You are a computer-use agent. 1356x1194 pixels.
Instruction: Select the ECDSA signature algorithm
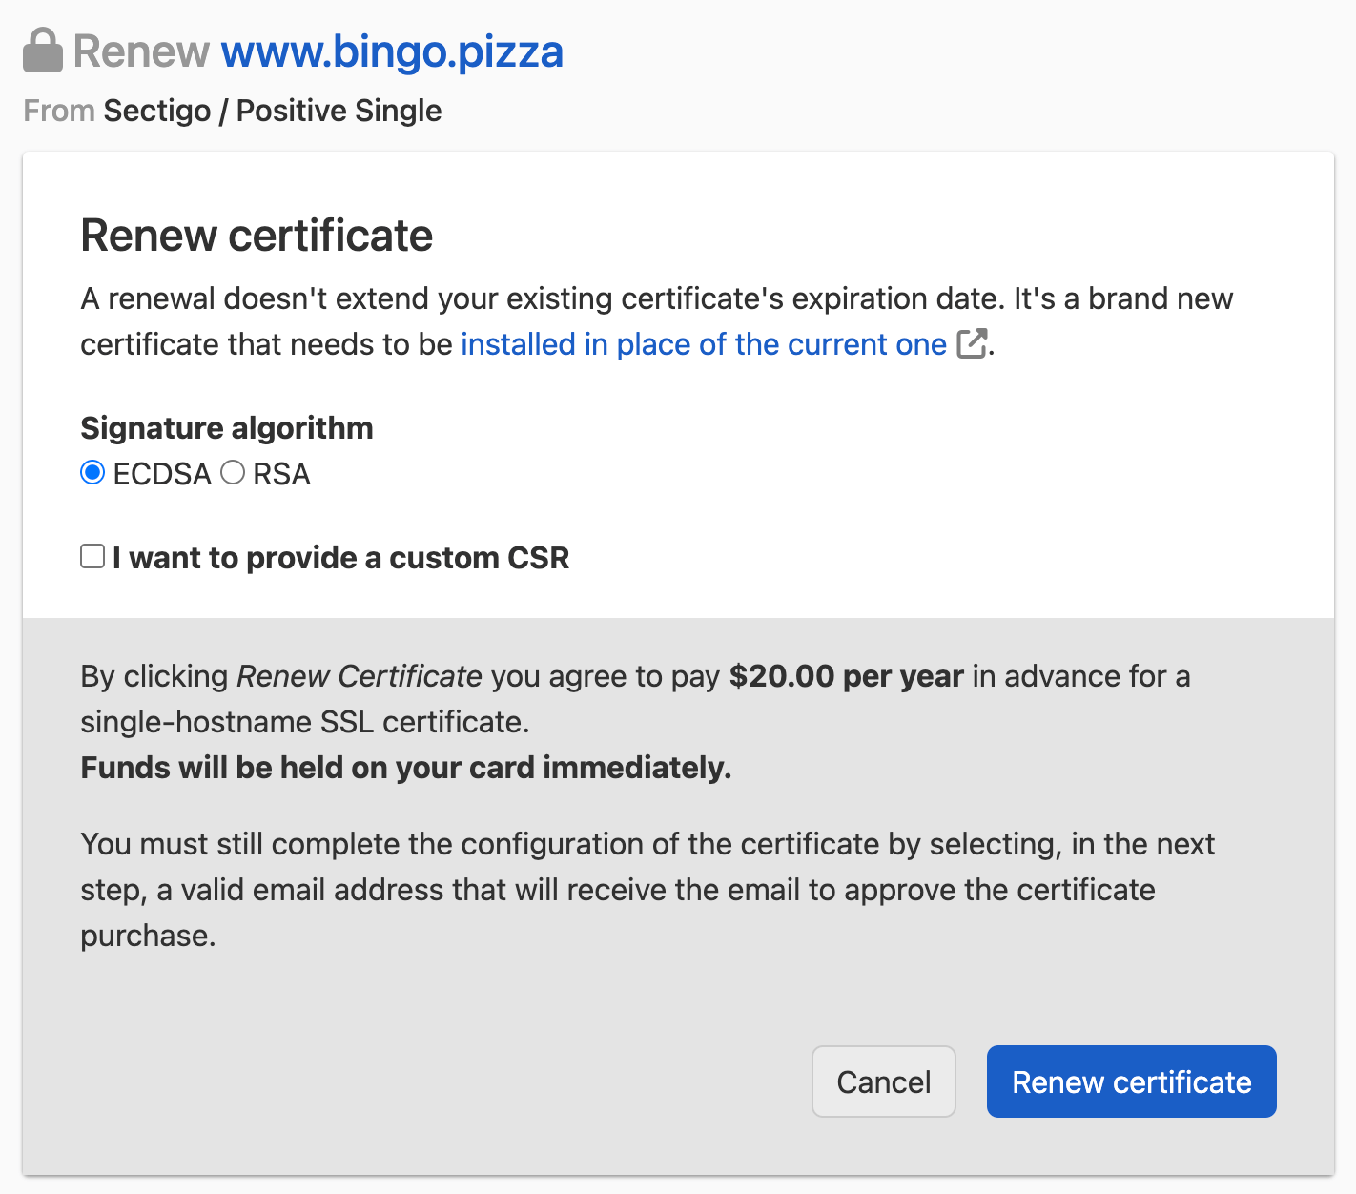coord(92,472)
